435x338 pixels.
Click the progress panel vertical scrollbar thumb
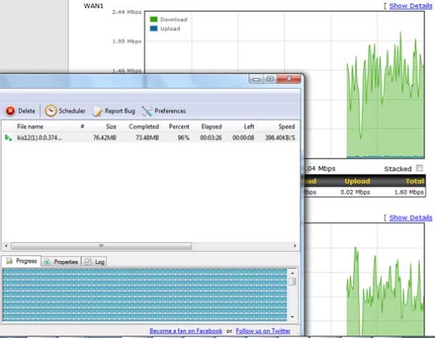coord(292,281)
